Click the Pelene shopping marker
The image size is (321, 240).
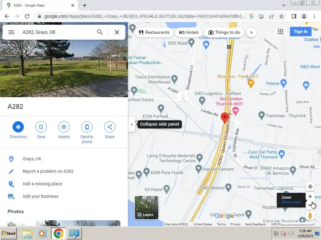point(283,82)
